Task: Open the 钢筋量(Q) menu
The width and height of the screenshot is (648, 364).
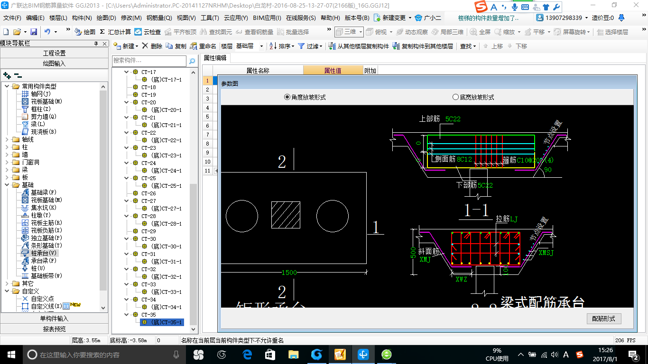Action: 159,18
